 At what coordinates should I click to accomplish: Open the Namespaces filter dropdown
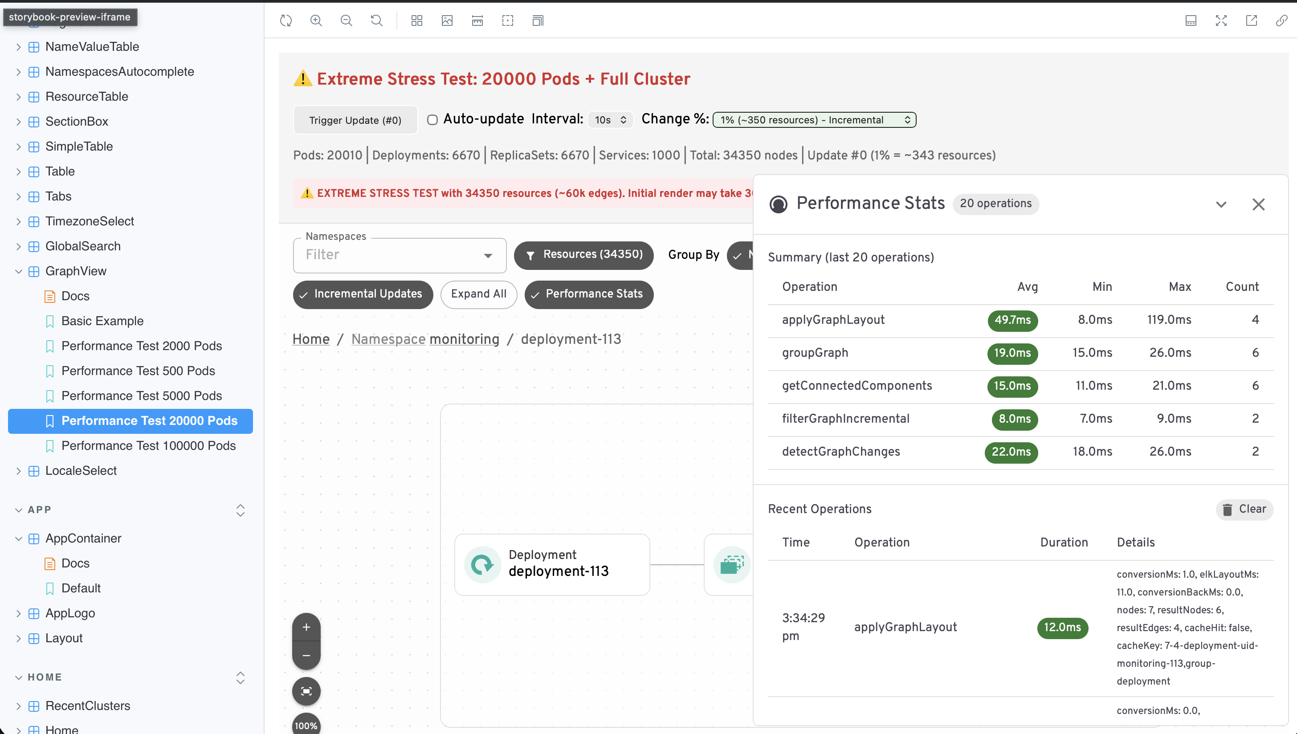coord(399,256)
